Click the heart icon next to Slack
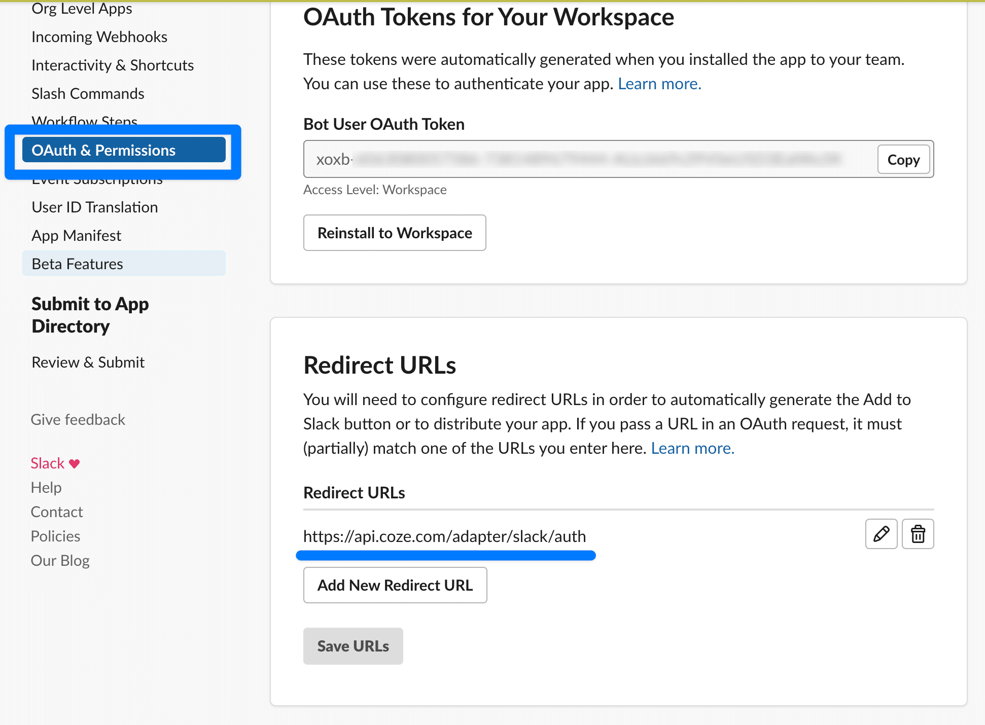Screen dimensions: 985x725 75,463
